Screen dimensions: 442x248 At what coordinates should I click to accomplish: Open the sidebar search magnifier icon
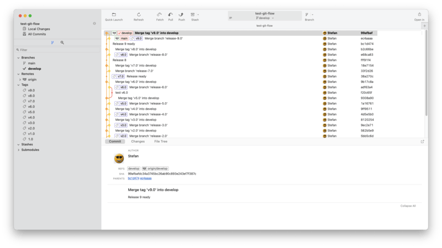[x=62, y=42]
